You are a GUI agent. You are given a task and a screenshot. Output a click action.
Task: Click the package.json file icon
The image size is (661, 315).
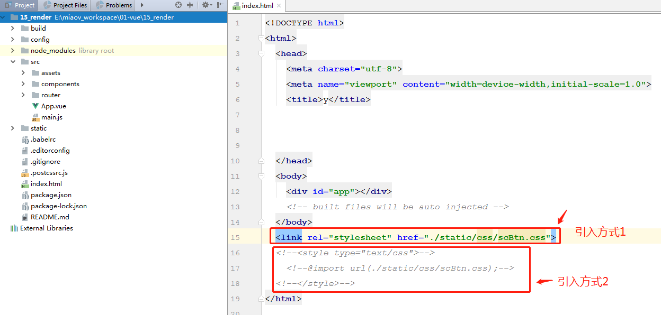coord(25,194)
